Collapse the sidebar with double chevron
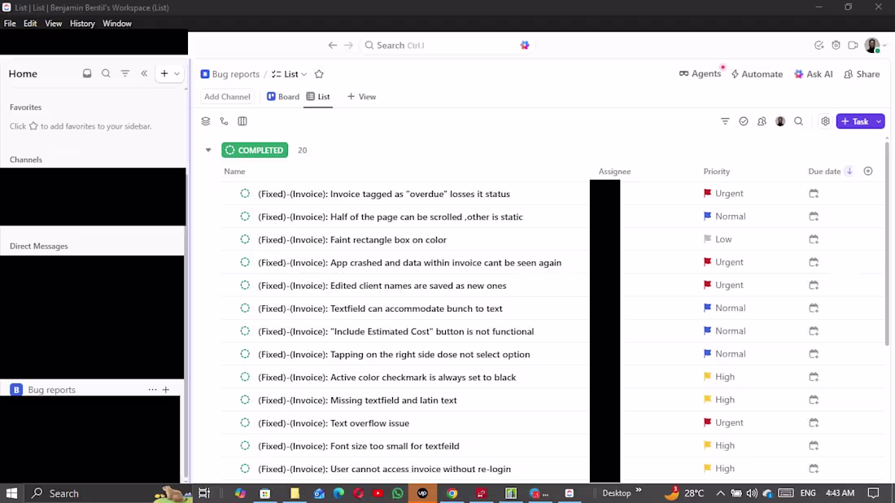The width and height of the screenshot is (895, 503). 144,73
